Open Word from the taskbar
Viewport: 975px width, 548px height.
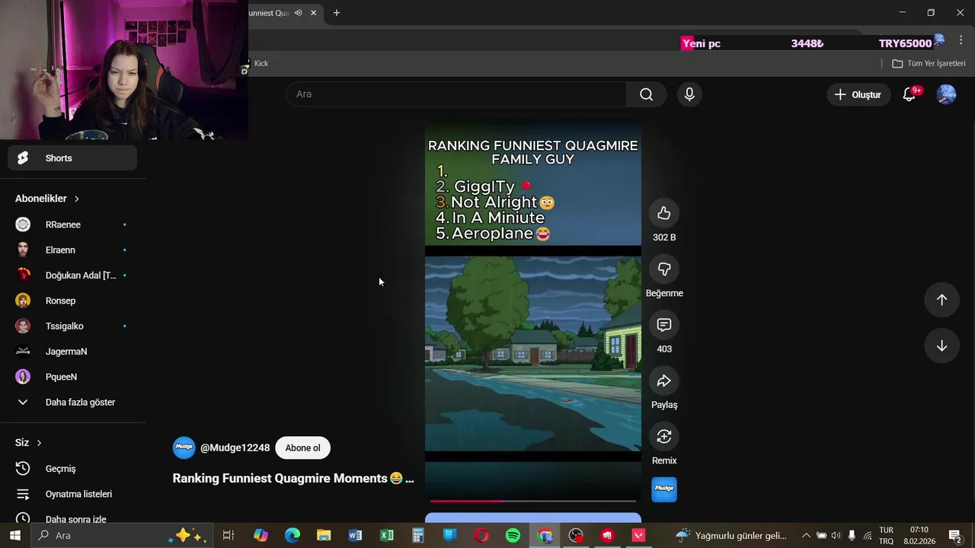[x=355, y=535]
